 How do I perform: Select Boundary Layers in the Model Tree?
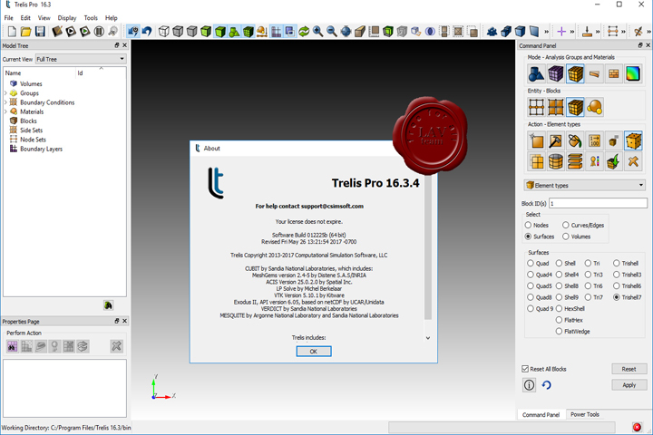tap(41, 149)
